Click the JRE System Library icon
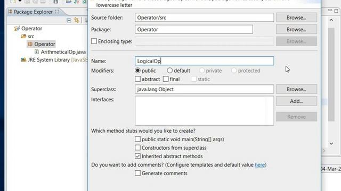Viewport: 341px width, 191px height. click(x=23, y=60)
